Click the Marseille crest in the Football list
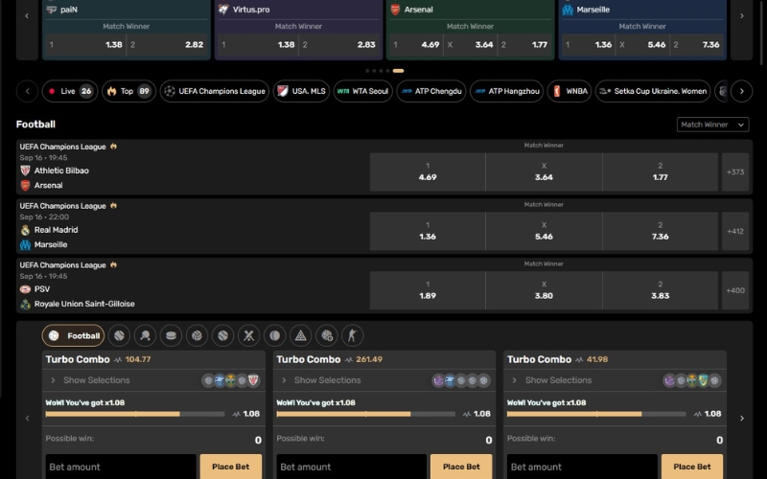Image resolution: width=767 pixels, height=479 pixels. tap(26, 244)
